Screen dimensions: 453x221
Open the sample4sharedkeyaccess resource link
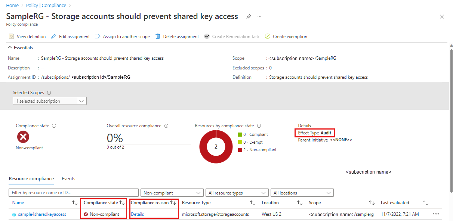pyautogui.click(x=42, y=214)
